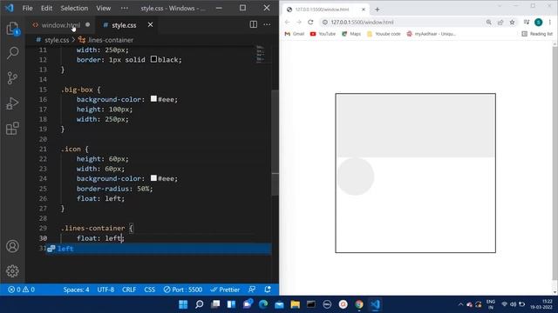Select the 127.0.0.1:5500/window.html Chrome tab
Screen dimensions: 558x313
point(322,10)
